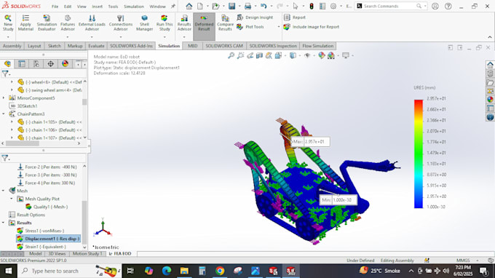Open the Simulation menu
This screenshot has height=278, width=495.
tap(133, 7)
